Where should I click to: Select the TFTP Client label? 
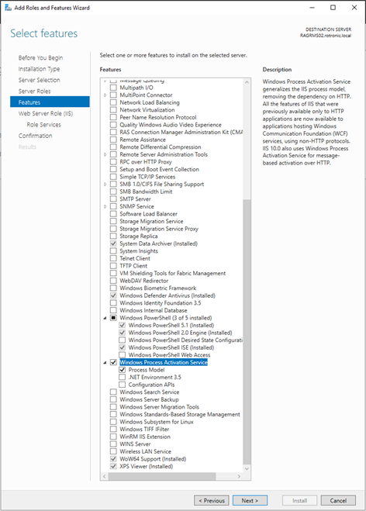[x=133, y=266]
